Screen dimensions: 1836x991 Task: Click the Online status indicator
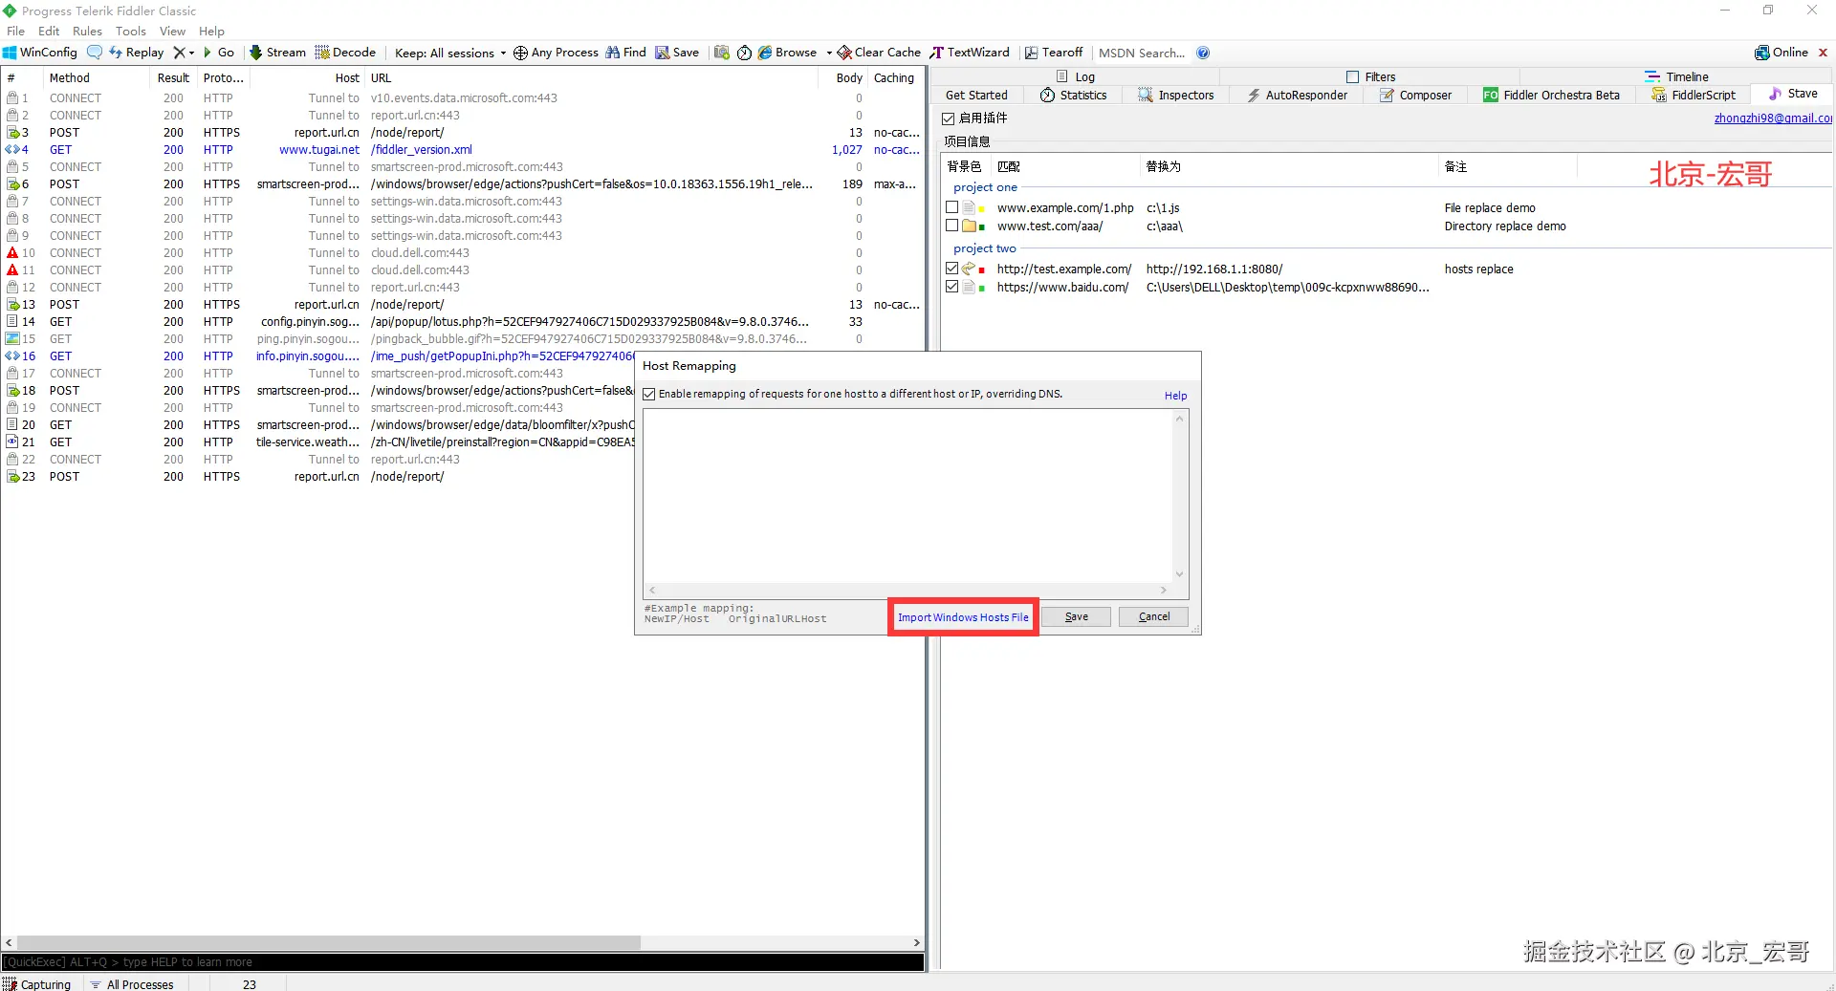pos(1781,53)
